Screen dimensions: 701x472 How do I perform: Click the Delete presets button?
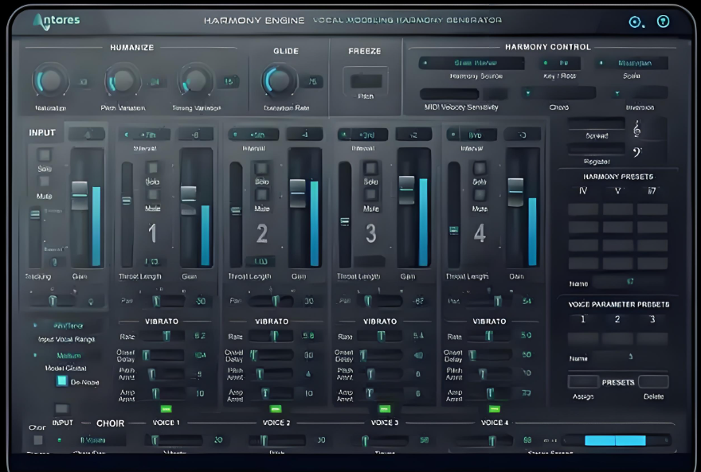[653, 382]
